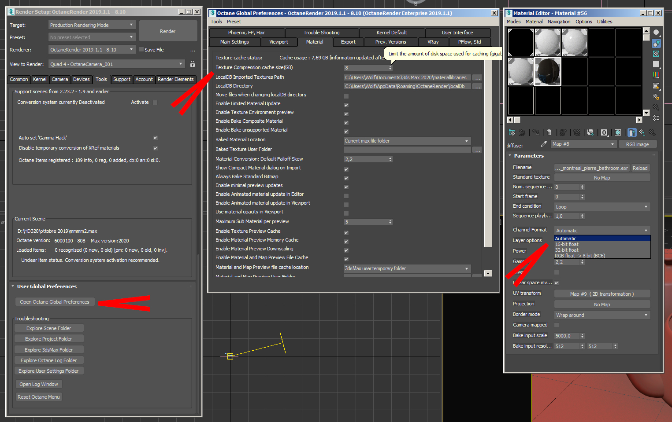Viewport: 672px width, 422px height.
Task: Click the Put to Library icon
Action: (x=590, y=132)
